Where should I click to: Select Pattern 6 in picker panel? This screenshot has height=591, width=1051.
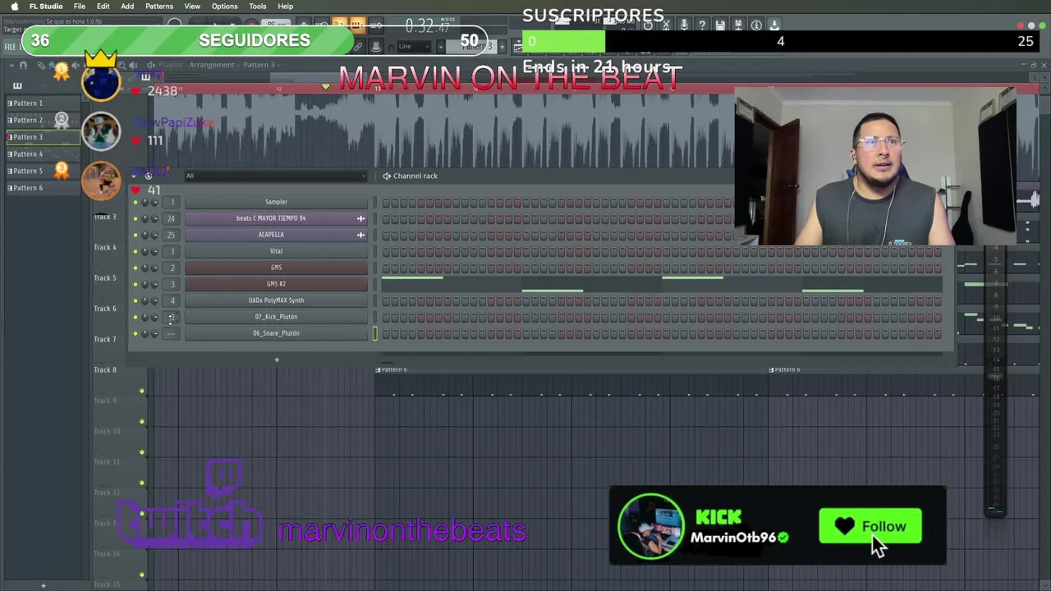[41, 188]
